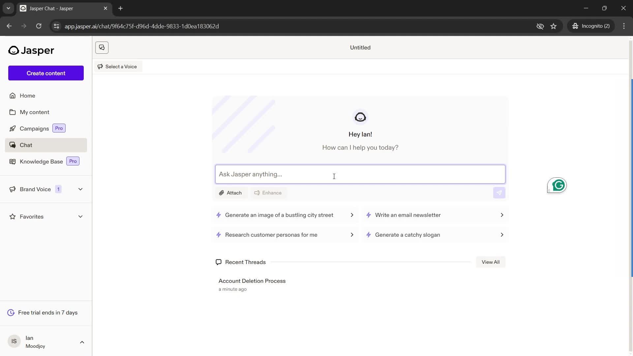Click the Account Deletion Process thread
The image size is (633, 356).
(252, 281)
